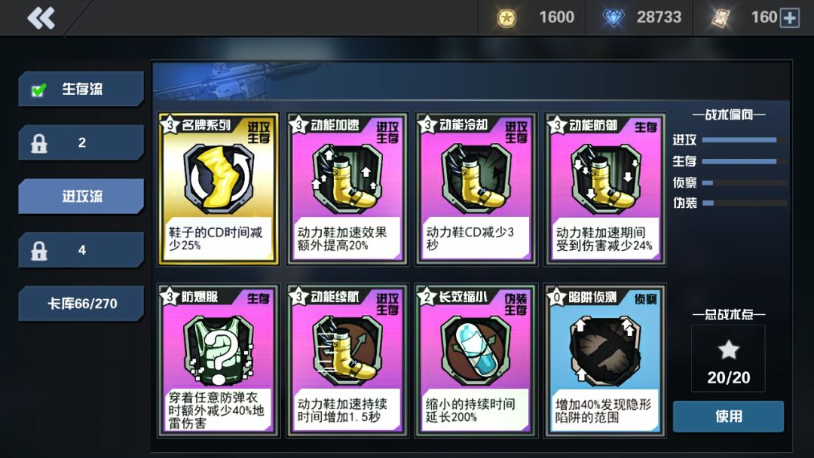The width and height of the screenshot is (814, 458).
Task: Go back with the double-chevron arrow
Action: click(41, 18)
